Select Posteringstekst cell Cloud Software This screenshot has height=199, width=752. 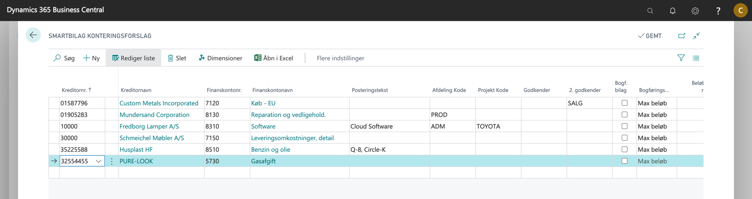pos(389,126)
